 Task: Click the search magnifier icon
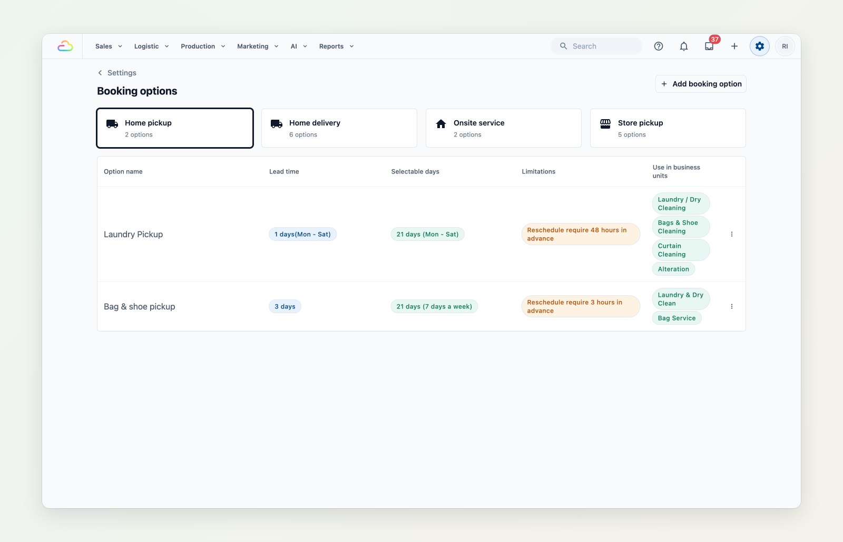point(563,46)
